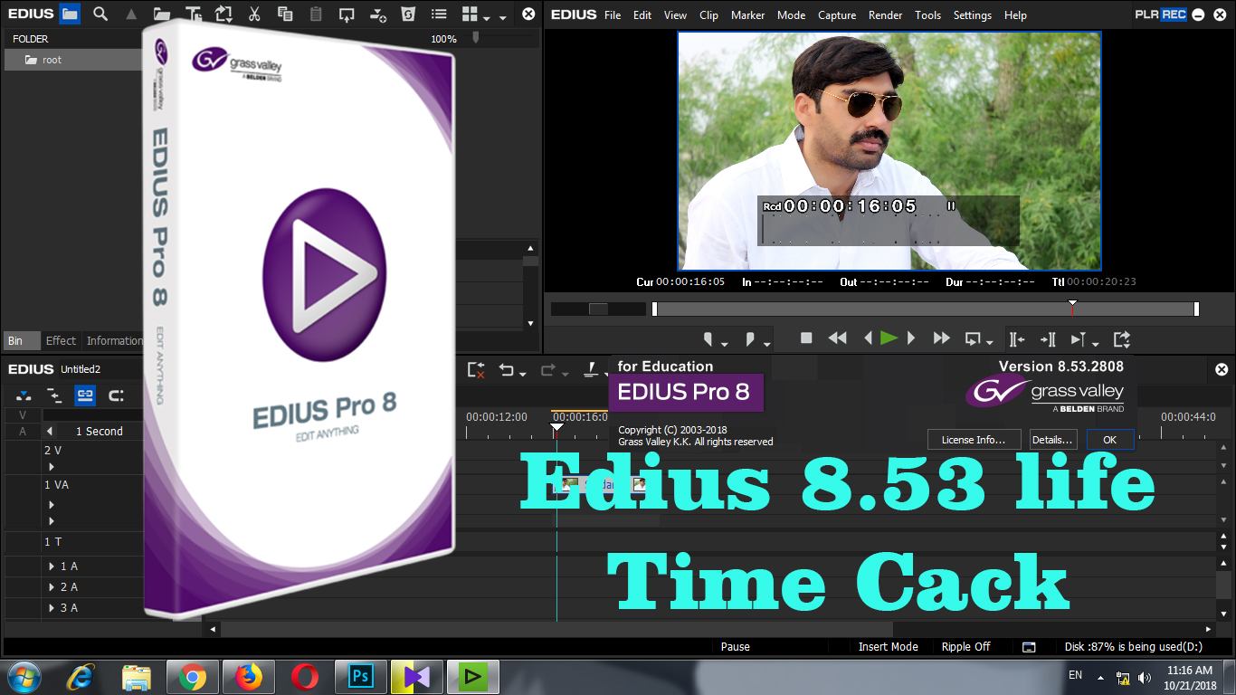The width and height of the screenshot is (1236, 695).
Task: Click the delete bin icon in Bin toolbar
Action: 408,14
